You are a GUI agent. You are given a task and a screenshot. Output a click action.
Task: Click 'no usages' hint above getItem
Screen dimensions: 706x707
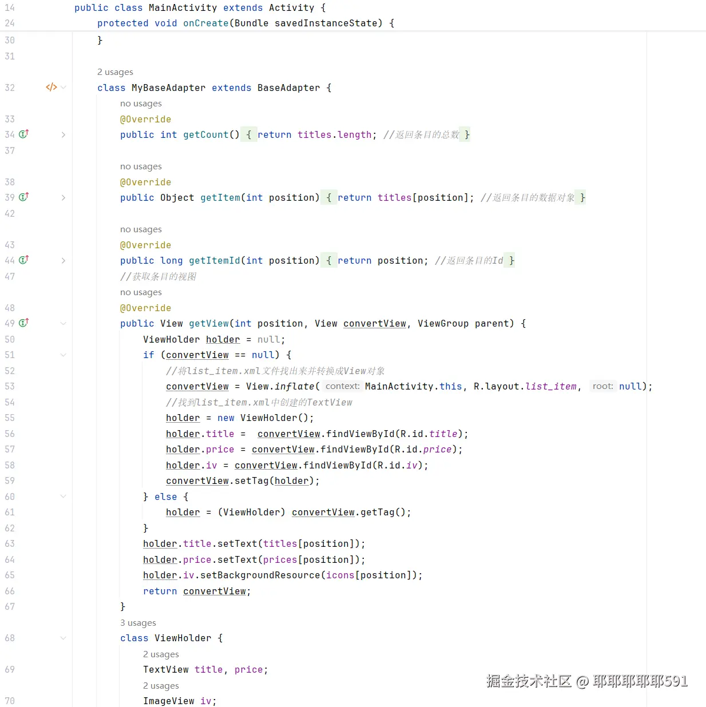point(141,166)
